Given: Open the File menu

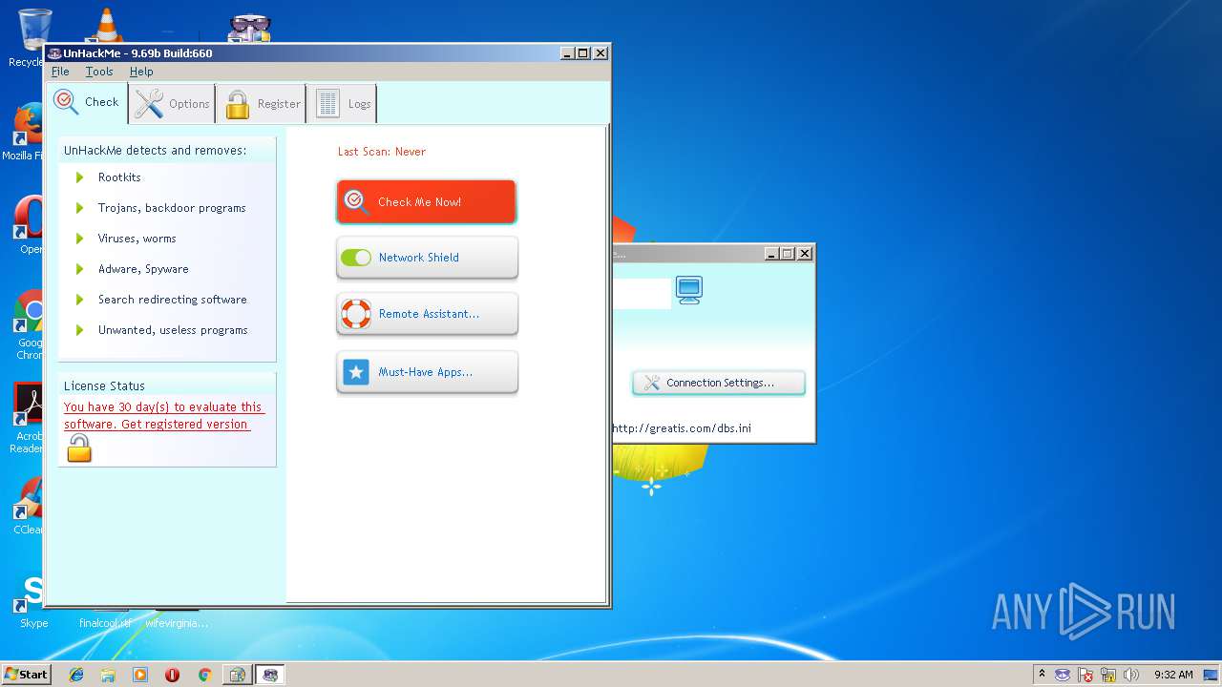Looking at the screenshot, I should pyautogui.click(x=59, y=72).
